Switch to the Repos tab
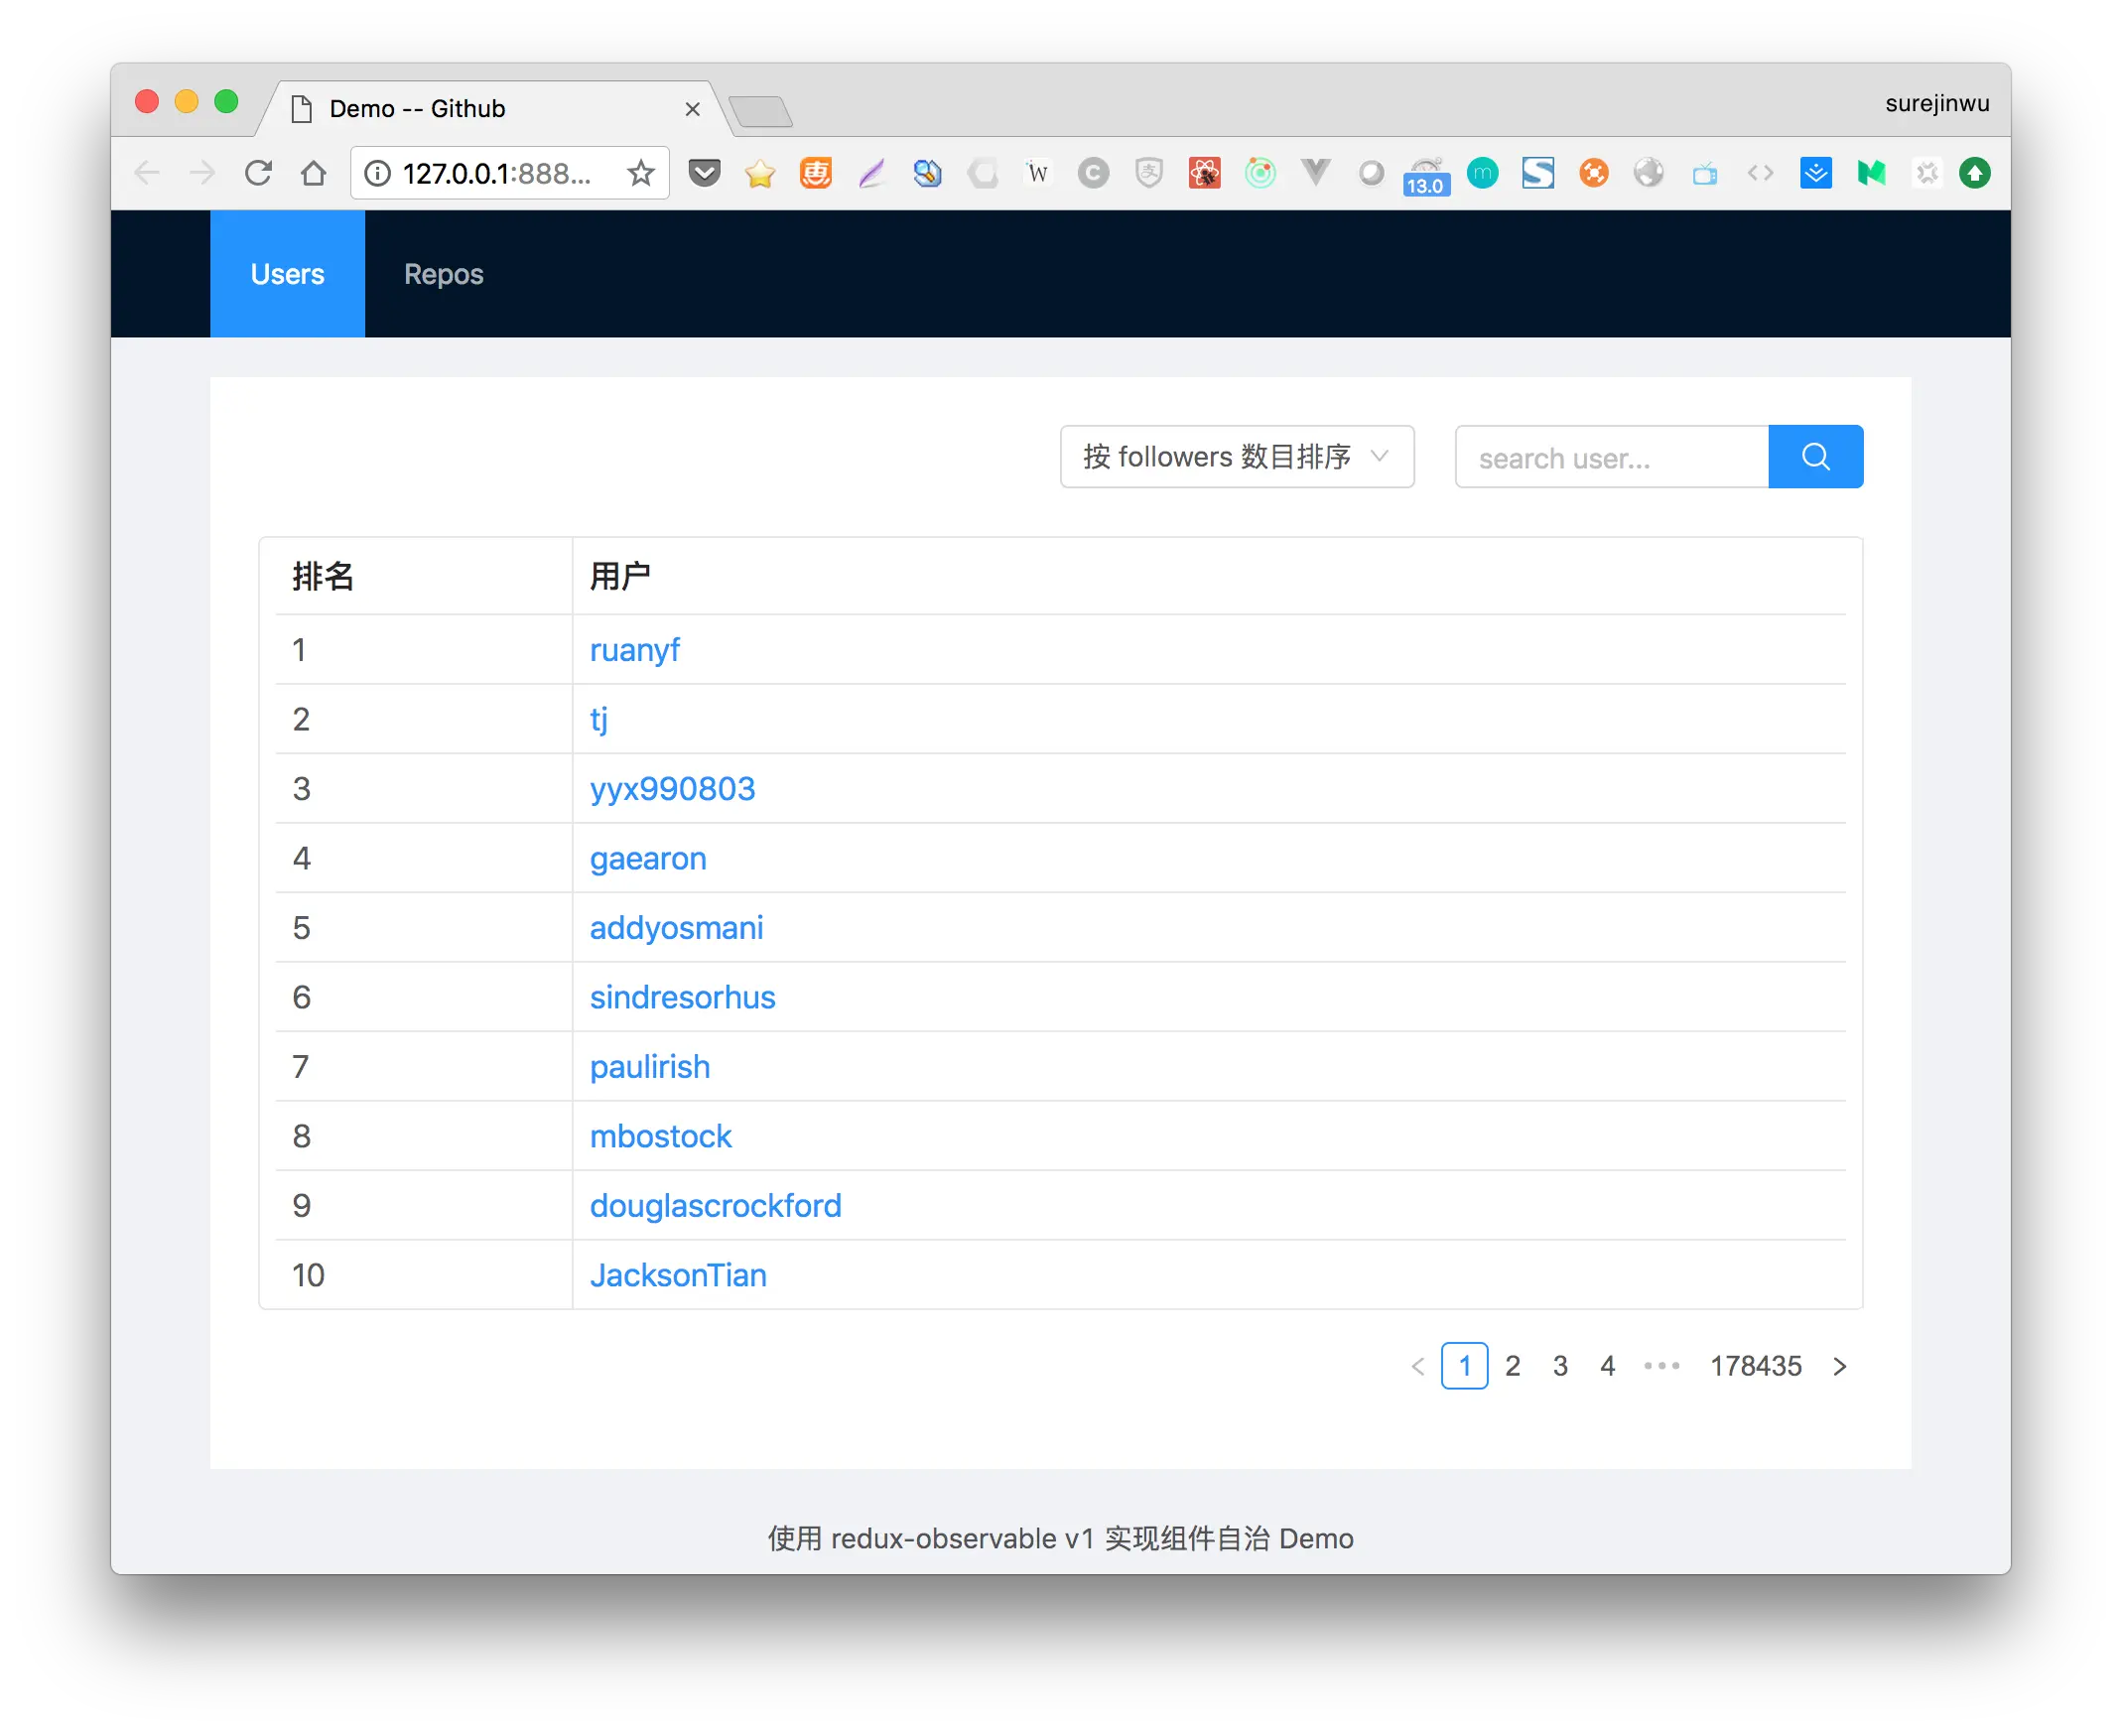This screenshot has height=1733, width=2122. point(444,275)
